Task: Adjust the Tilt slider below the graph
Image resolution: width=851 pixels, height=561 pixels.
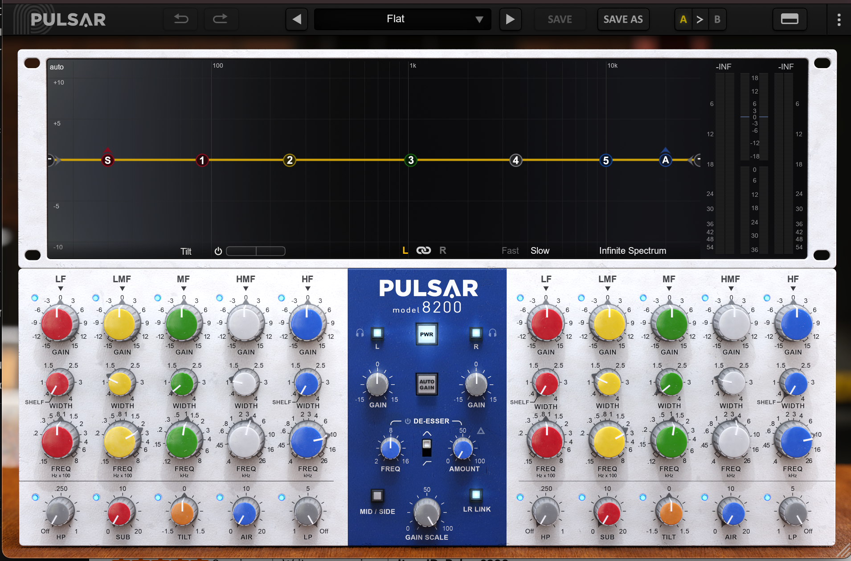Action: 256,251
